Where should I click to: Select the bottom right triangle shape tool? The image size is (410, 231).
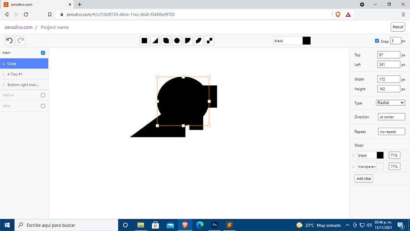coord(155,41)
